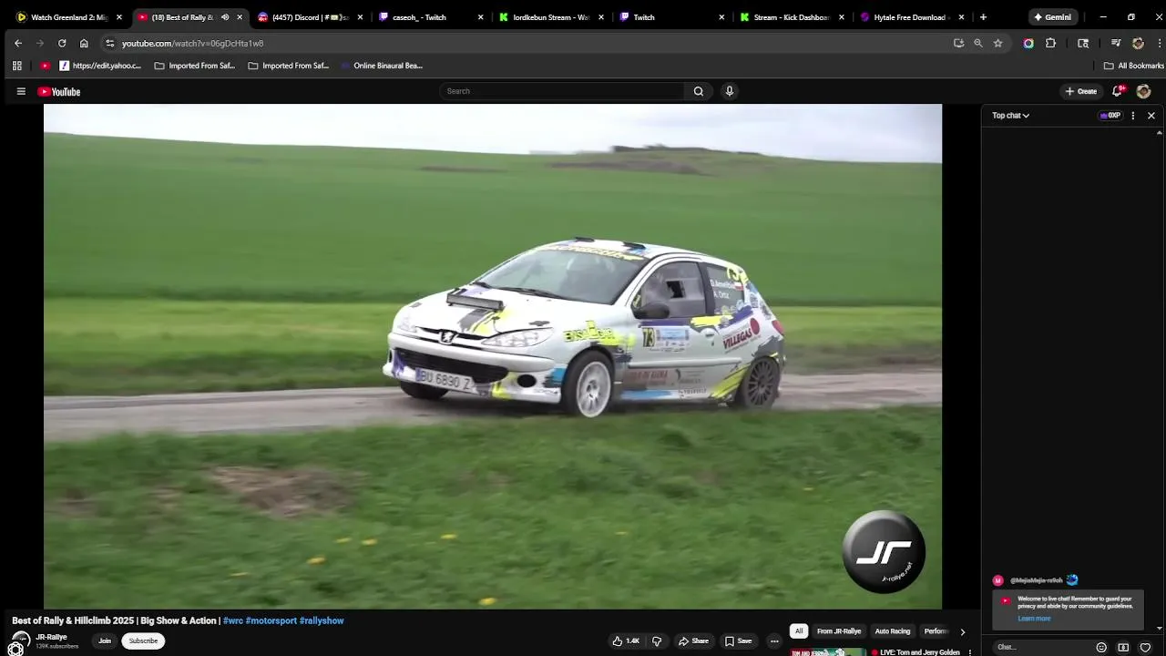1166x656 pixels.
Task: Click the #wrc hashtag link
Action: (233, 620)
